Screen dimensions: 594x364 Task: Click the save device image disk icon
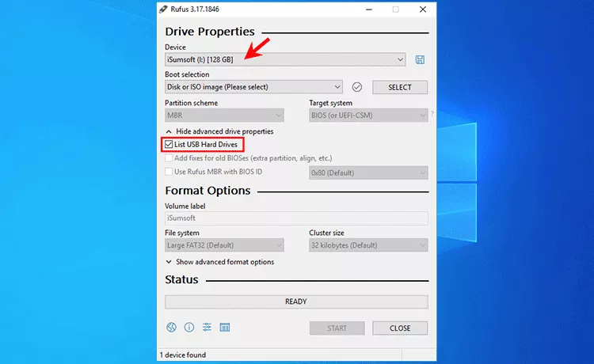coord(420,59)
